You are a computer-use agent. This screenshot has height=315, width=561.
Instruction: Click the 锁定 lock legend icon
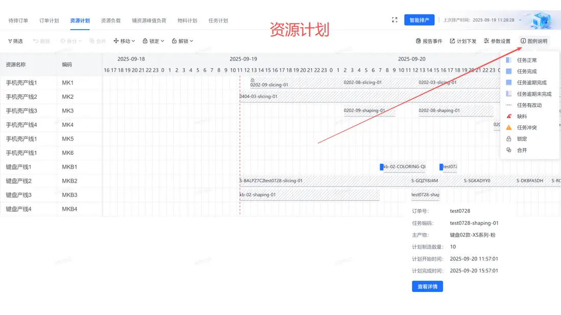click(x=509, y=139)
